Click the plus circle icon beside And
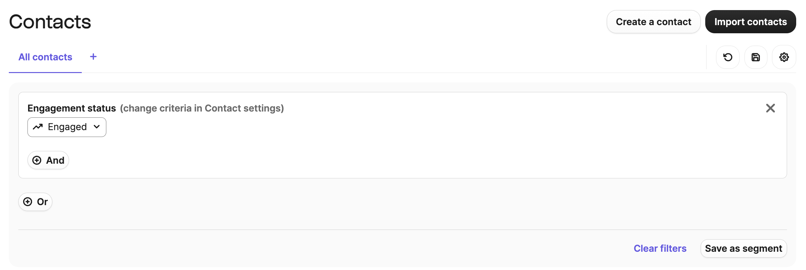The width and height of the screenshot is (806, 270). [x=37, y=160]
